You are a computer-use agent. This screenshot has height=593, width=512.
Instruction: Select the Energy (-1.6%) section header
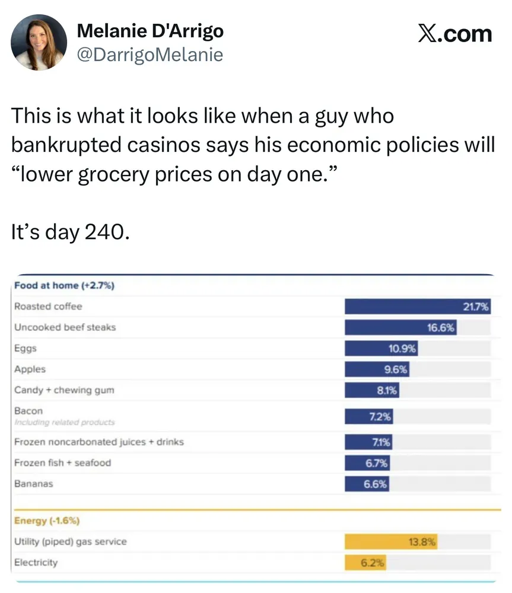point(46,521)
